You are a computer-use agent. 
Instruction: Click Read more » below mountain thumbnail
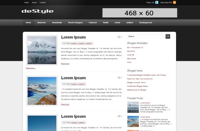tap(31, 68)
